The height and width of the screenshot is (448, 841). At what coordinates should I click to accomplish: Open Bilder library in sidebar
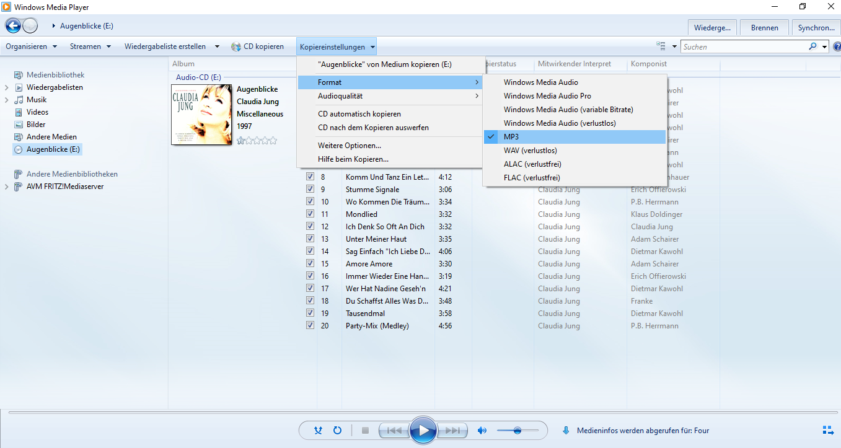[x=36, y=125]
